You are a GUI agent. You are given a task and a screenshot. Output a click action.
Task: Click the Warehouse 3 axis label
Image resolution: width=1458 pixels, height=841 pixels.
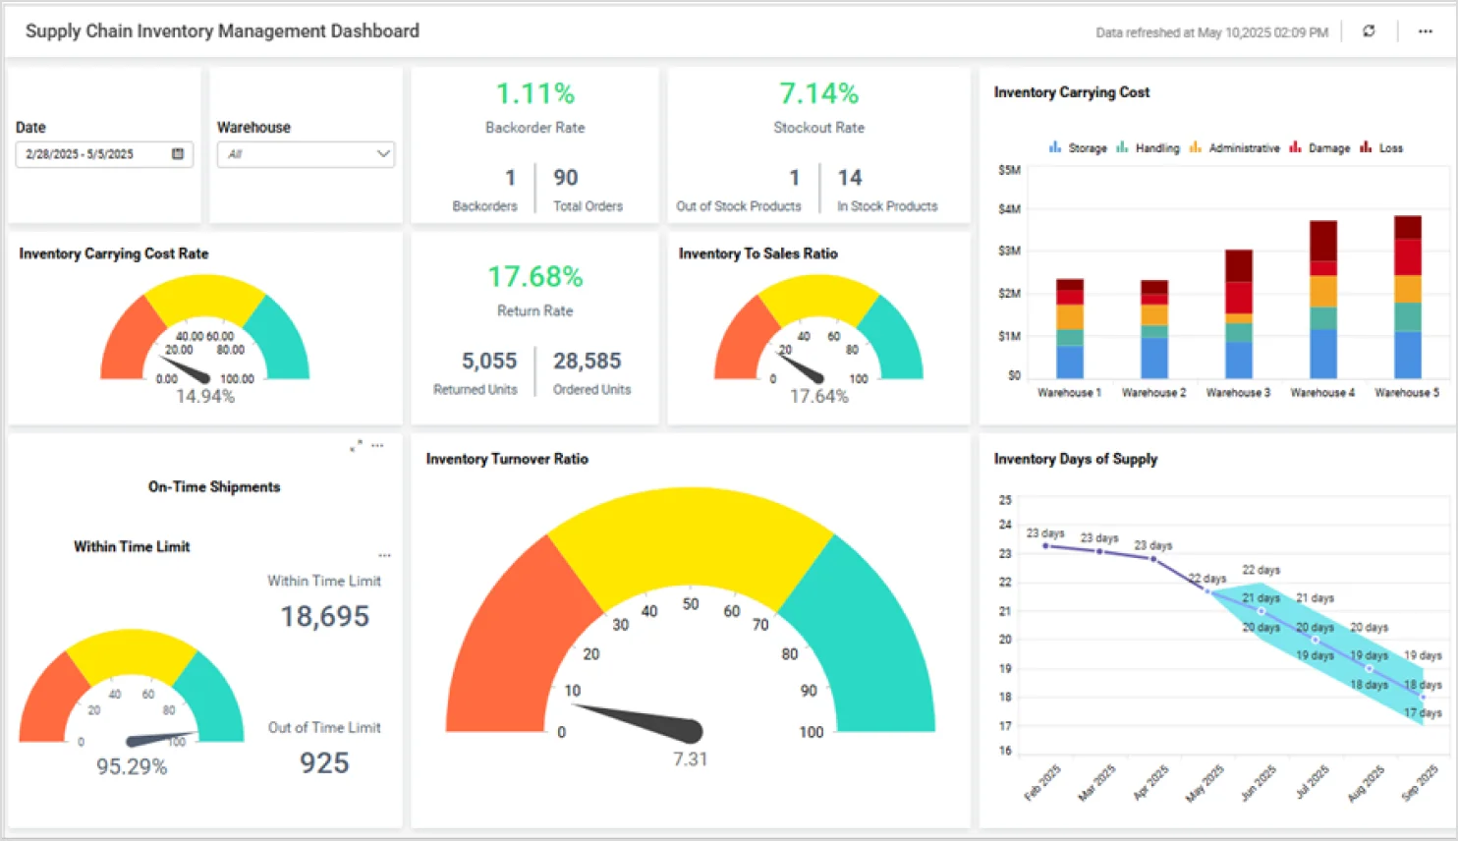click(1238, 393)
